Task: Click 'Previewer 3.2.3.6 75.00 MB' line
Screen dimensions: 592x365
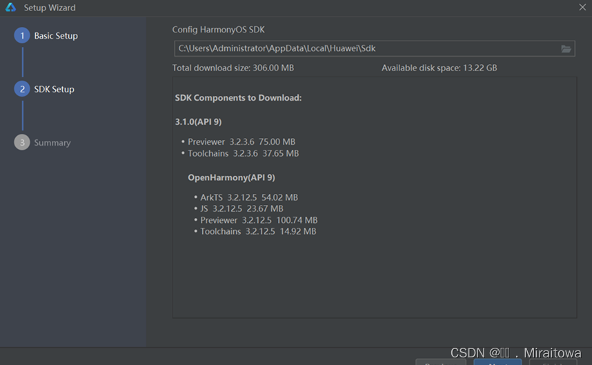Action: click(241, 142)
